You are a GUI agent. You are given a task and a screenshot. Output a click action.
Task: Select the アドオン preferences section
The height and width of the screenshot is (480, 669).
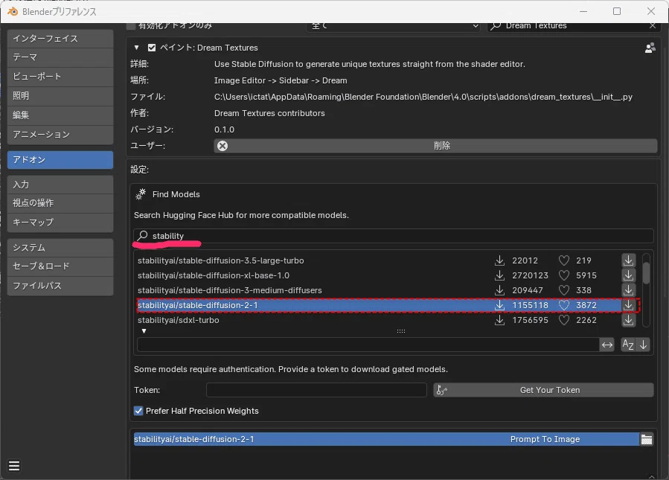pyautogui.click(x=60, y=159)
